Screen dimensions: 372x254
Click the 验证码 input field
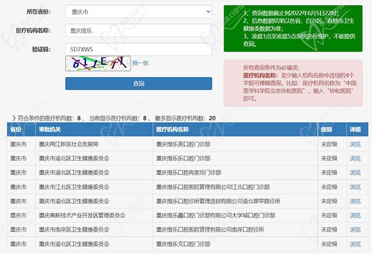138,50
